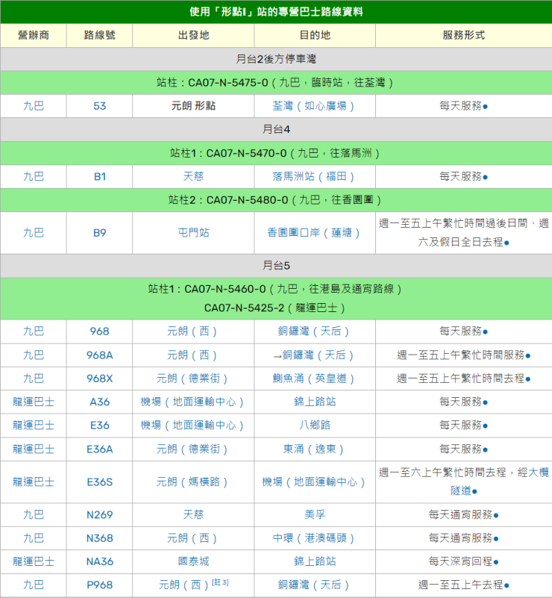Screen dimensions: 552x598
Task: Select 服務形式 column header
Action: click(x=464, y=35)
